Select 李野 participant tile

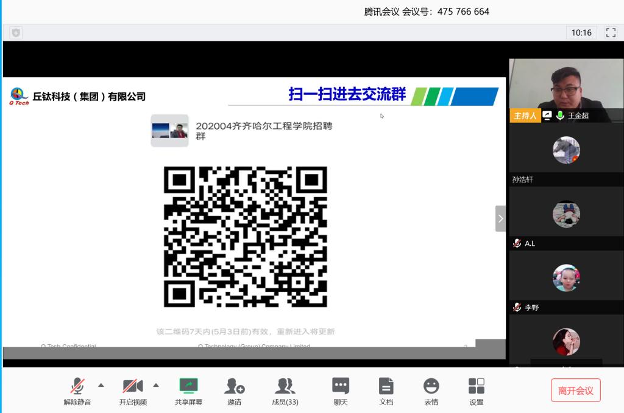(566, 282)
